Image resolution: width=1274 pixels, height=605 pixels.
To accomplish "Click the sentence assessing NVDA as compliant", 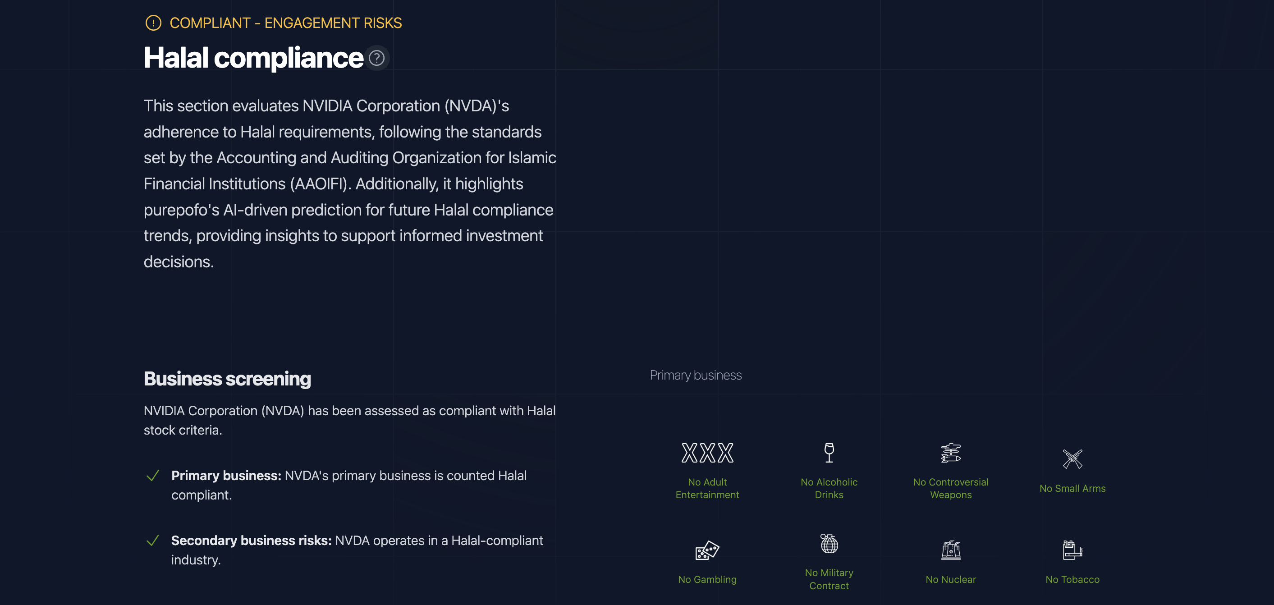I will [x=350, y=420].
